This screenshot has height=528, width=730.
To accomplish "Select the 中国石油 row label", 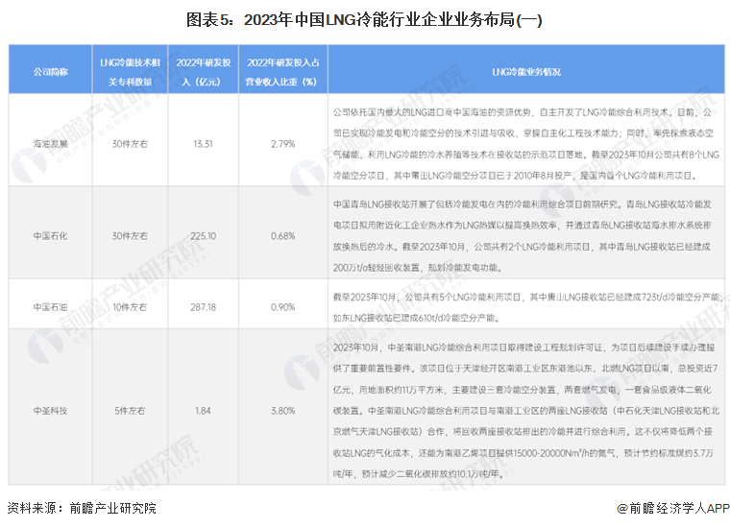I will (50, 307).
